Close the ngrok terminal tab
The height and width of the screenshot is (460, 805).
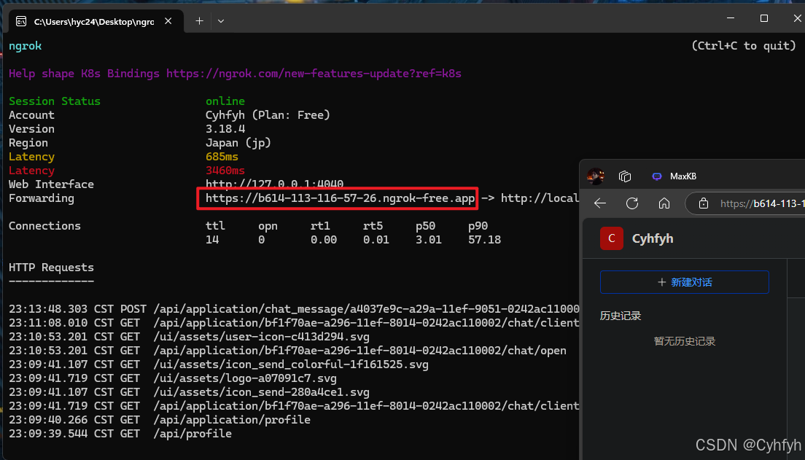tap(168, 21)
